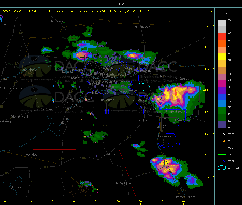Click the 'Morados' map label
Viewport: 242px width, 205px height.
point(31,155)
